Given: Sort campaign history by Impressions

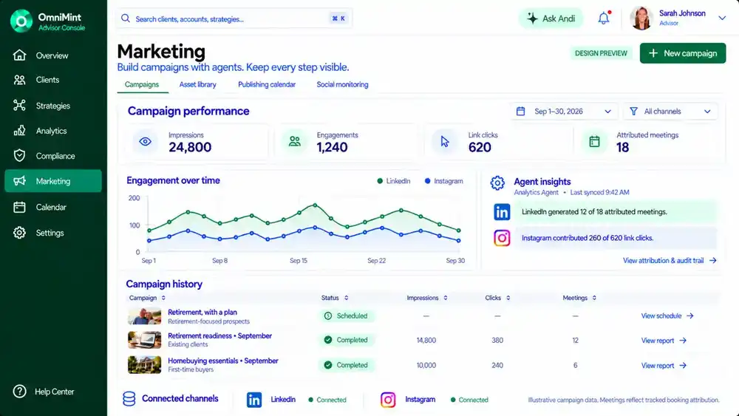Looking at the screenshot, I should coord(427,298).
